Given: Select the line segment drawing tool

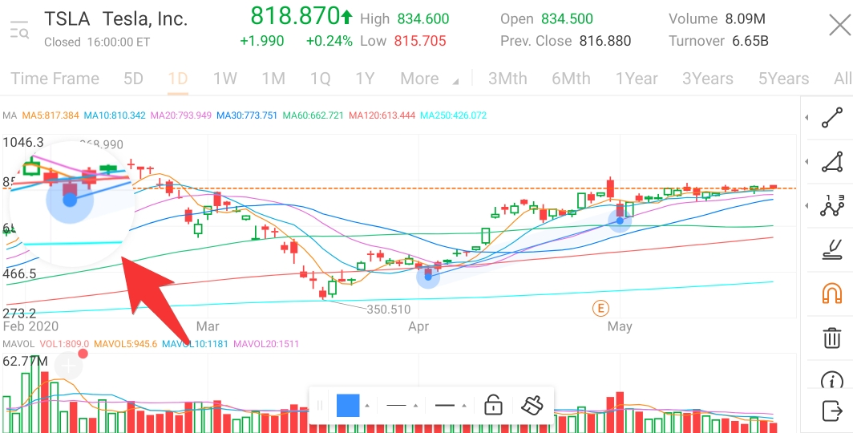Looking at the screenshot, I should pyautogui.click(x=832, y=118).
